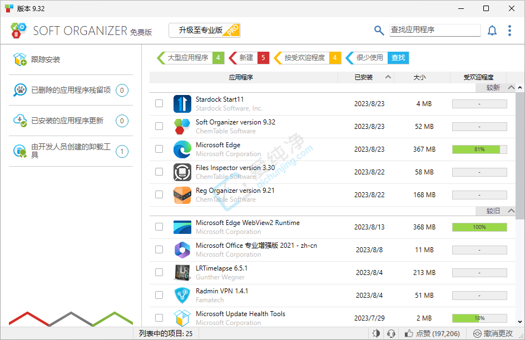
Task: Open 已删除的应用程序残留项 in sidebar
Action: 71,90
